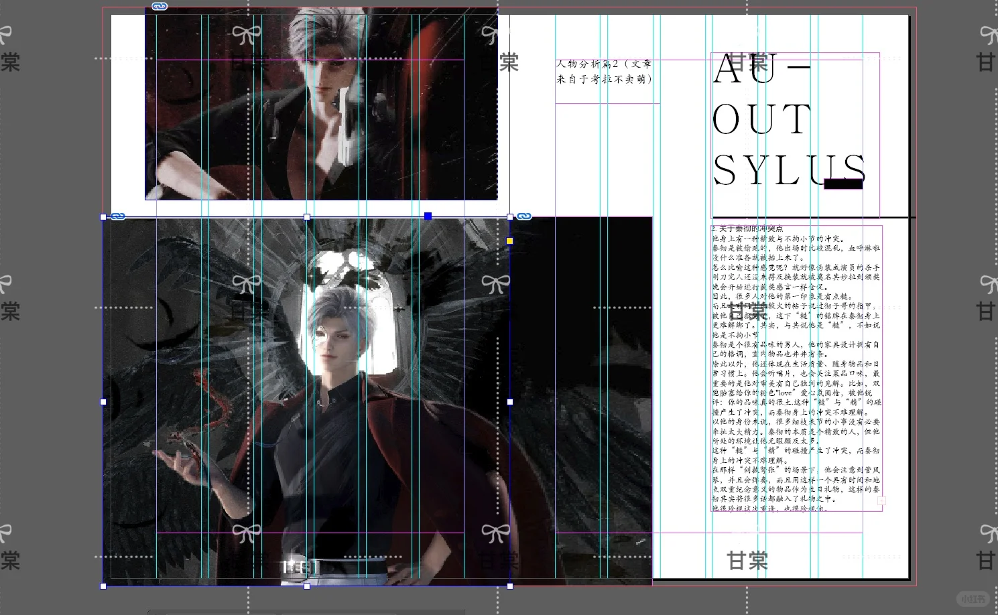Click the bottom-left selection handle of the selected frame
Viewport: 998px width, 615px height.
click(x=103, y=586)
